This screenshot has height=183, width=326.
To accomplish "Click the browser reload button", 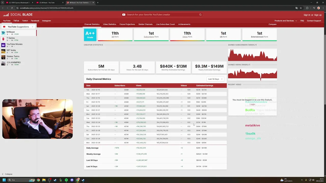I will tap(12, 8).
